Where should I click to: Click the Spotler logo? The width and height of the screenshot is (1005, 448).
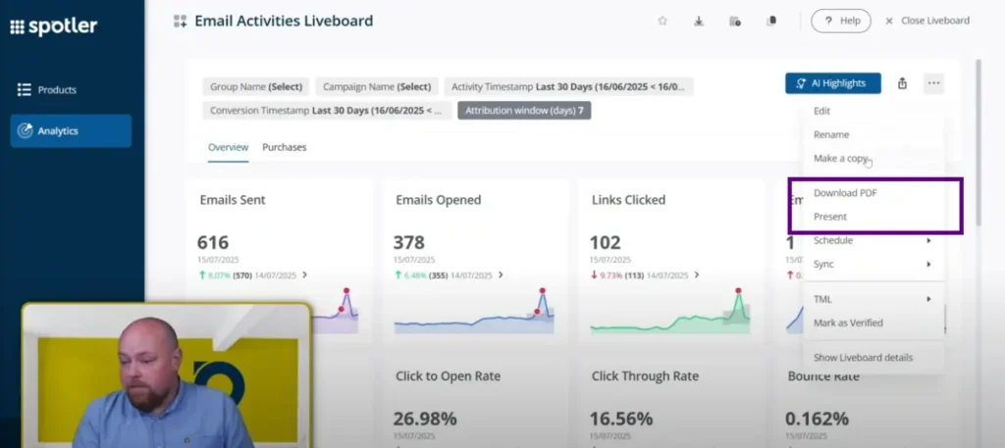54,26
